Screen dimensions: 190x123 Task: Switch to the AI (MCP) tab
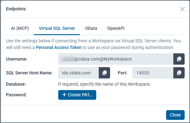pos(20,28)
